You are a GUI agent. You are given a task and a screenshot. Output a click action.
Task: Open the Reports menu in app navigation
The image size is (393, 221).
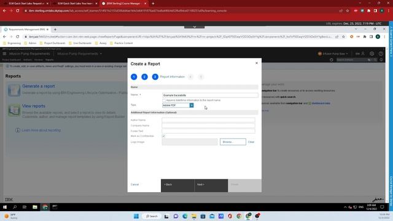point(49,60)
